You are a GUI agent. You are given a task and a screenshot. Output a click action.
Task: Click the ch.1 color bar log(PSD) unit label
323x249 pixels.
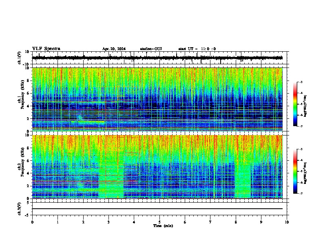305,106
